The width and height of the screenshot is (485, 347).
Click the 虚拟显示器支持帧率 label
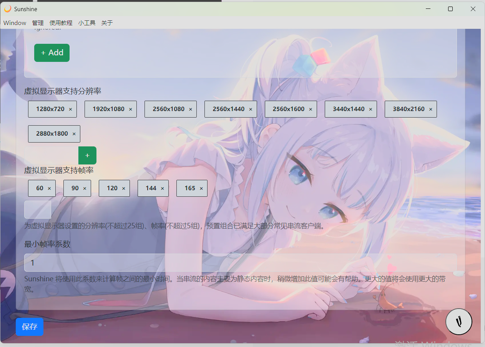click(59, 170)
